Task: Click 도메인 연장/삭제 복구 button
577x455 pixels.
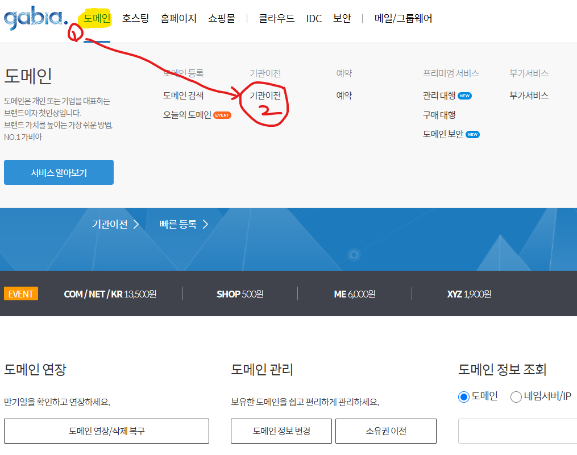Action: [x=107, y=431]
